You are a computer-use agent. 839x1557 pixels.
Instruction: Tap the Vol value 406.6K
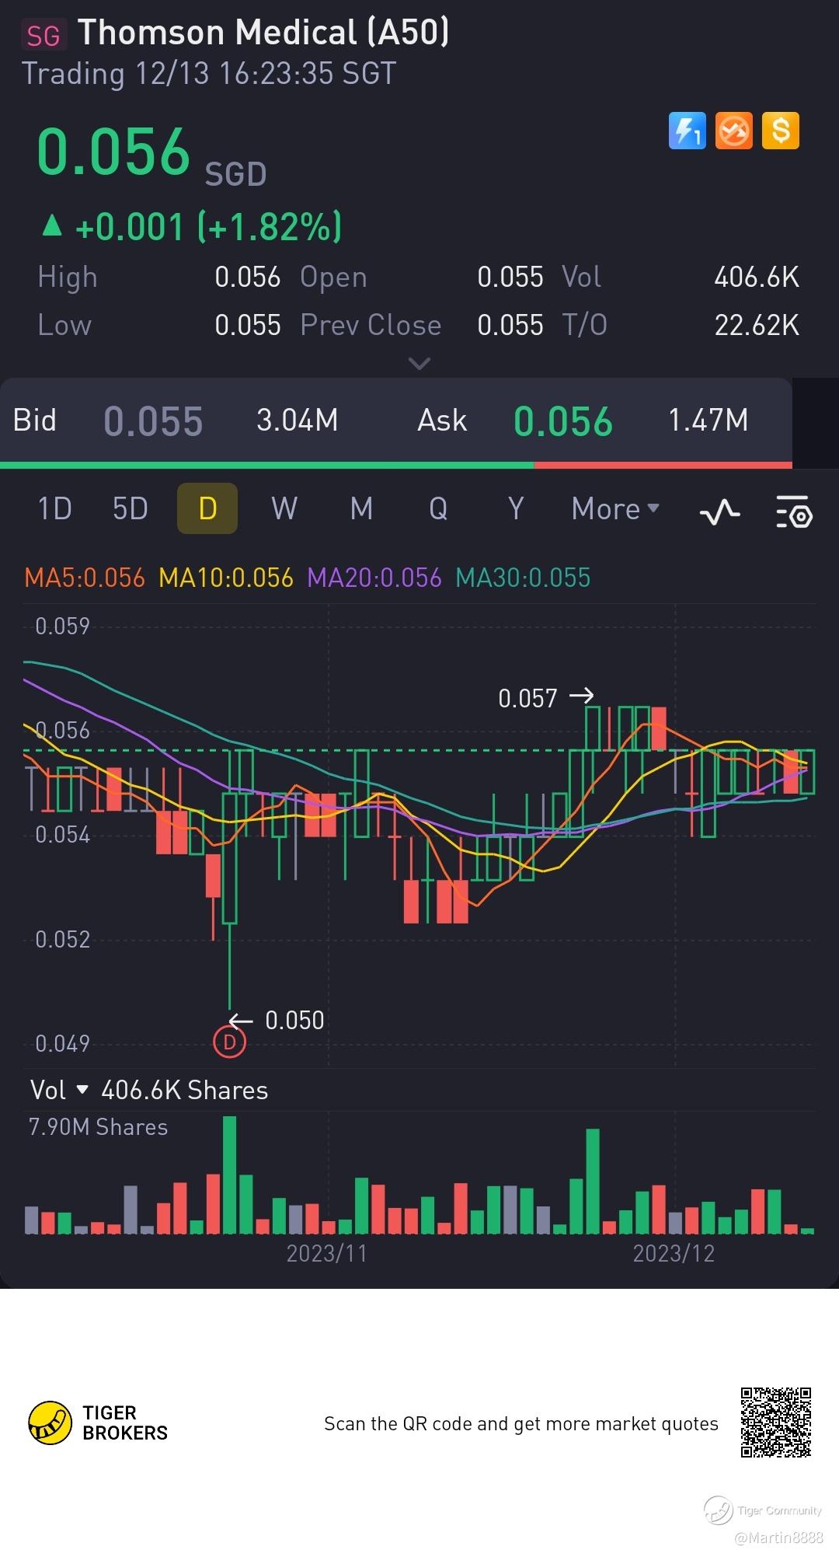(x=757, y=278)
